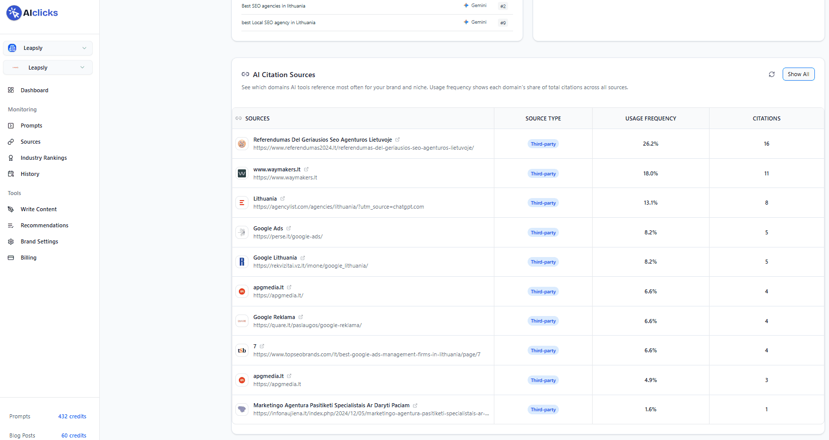Viewport: 829px width, 440px height.
Task: Click the 13.1% usage frequency value
Action: click(x=651, y=203)
